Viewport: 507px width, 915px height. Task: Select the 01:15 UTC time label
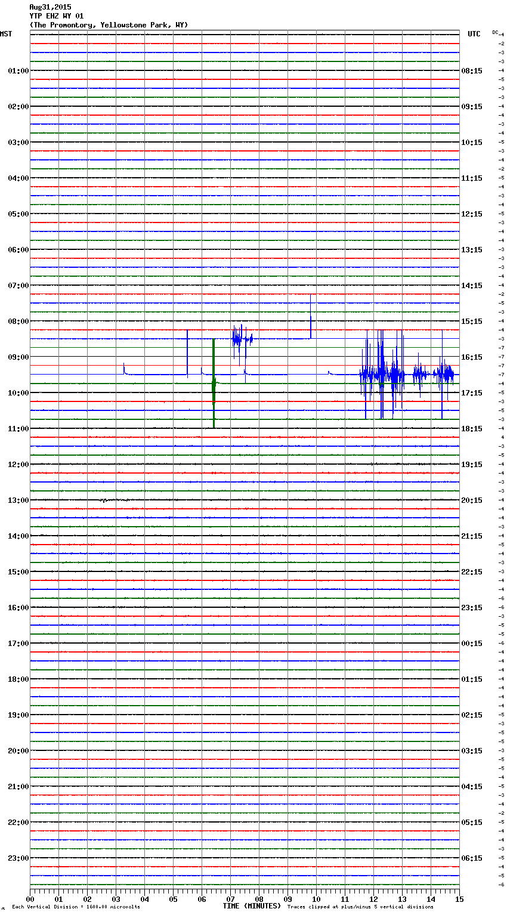[x=472, y=679]
